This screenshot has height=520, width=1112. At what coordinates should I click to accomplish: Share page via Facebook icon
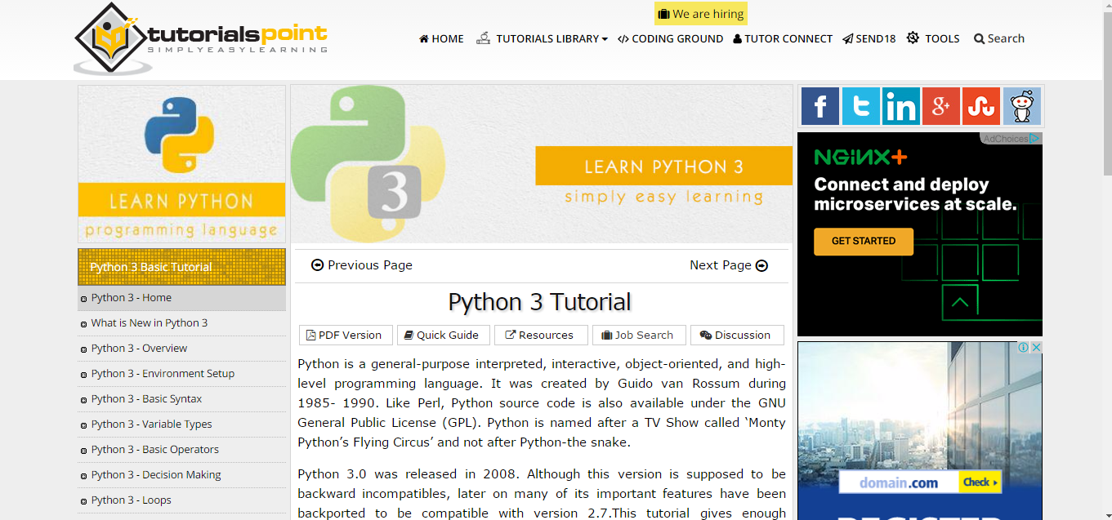tap(819, 106)
